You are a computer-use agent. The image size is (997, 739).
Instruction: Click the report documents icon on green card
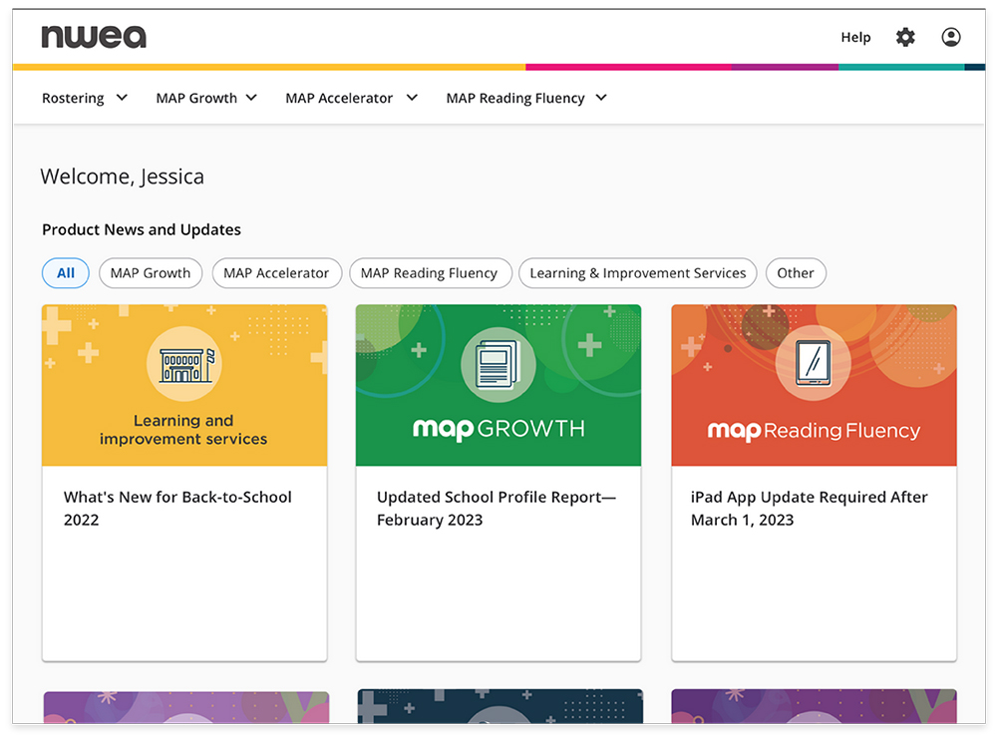(498, 364)
